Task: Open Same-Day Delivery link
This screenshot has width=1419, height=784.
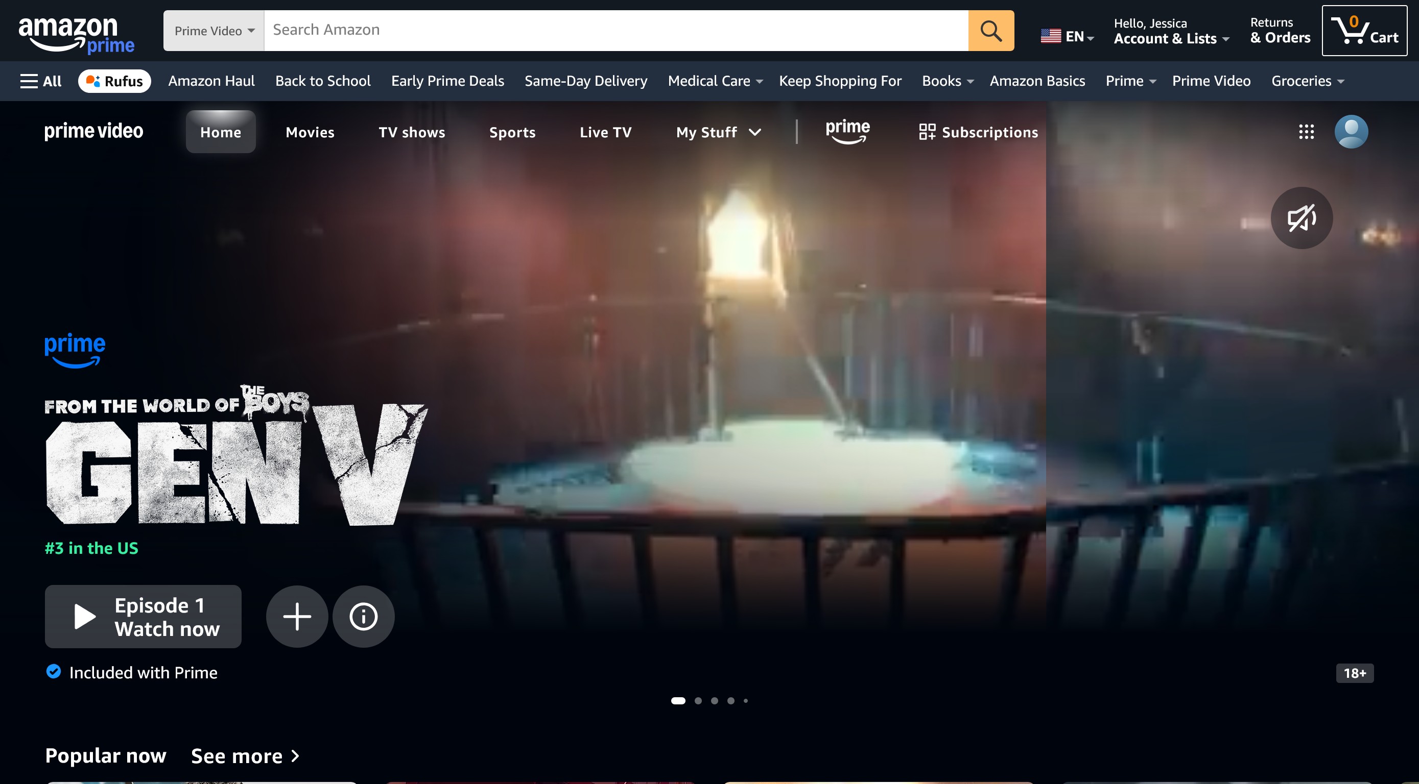Action: tap(585, 81)
